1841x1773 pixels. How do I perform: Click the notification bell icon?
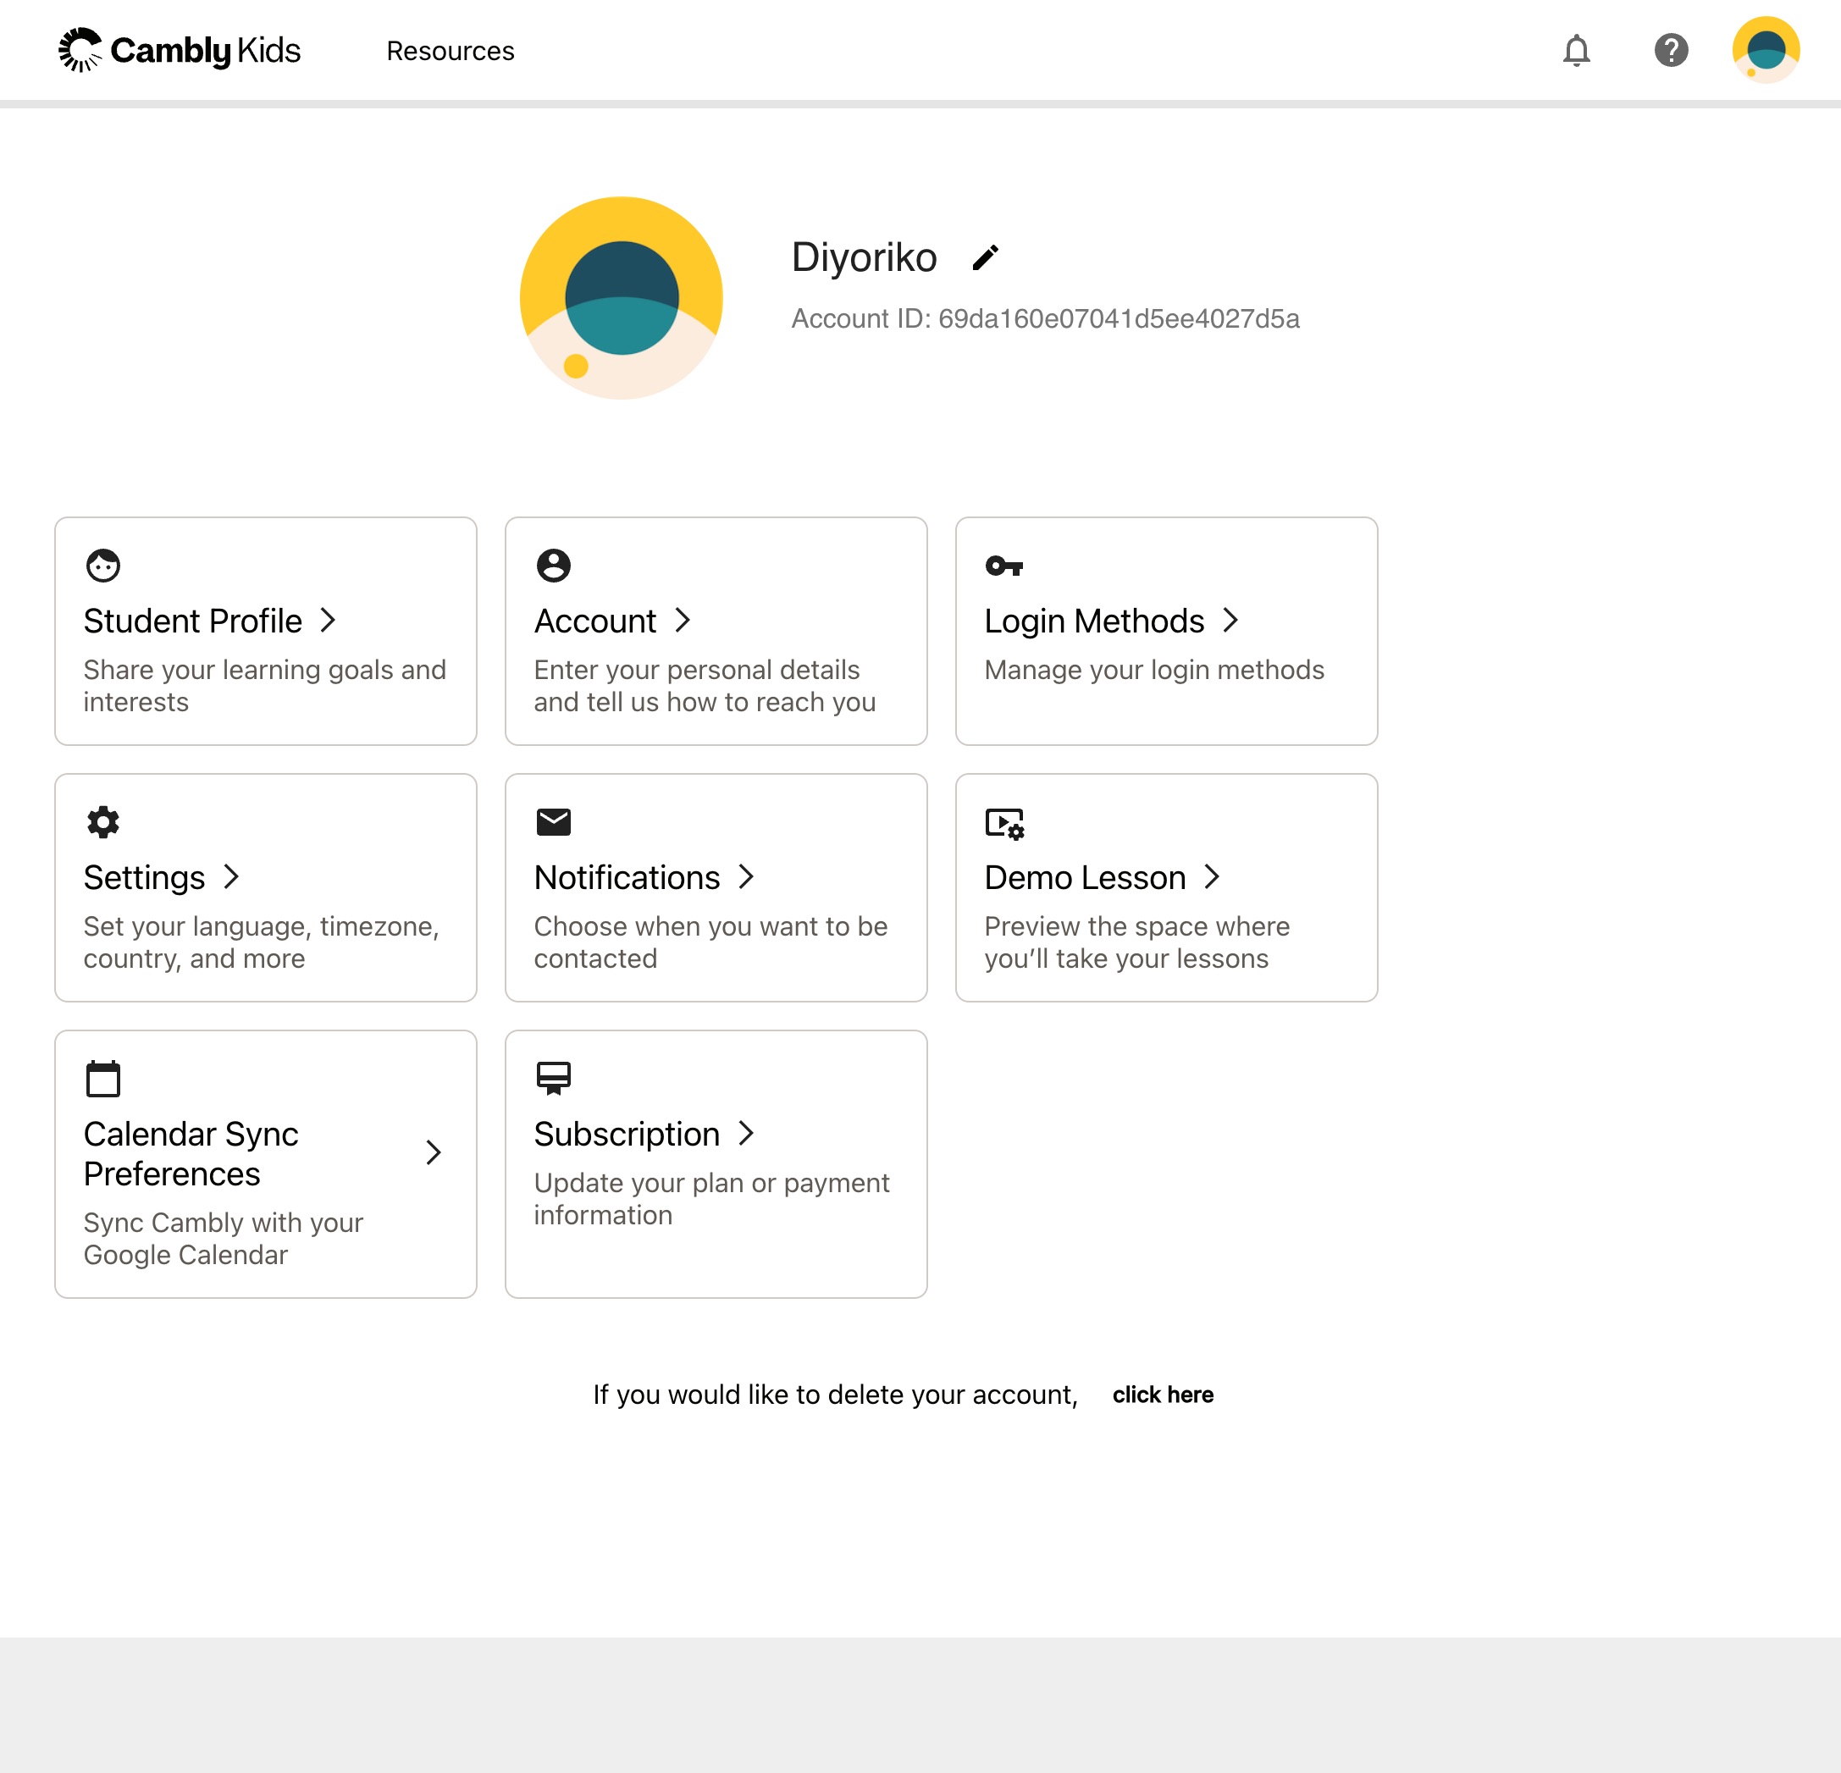coord(1576,51)
